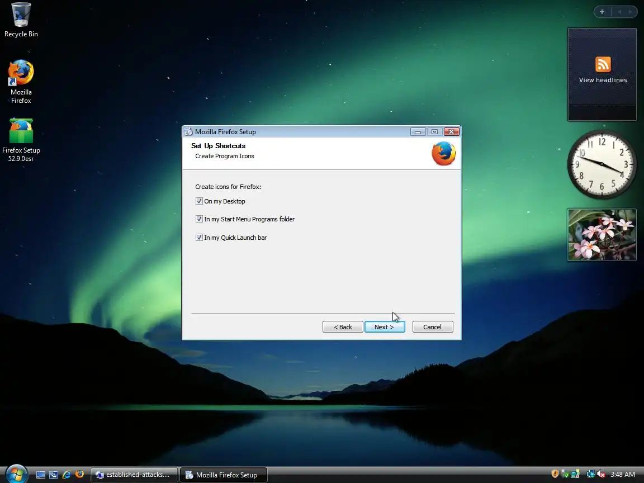Click the Next button in Firefox Setup
The height and width of the screenshot is (483, 644).
(x=385, y=327)
